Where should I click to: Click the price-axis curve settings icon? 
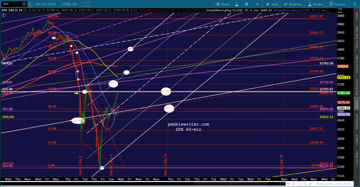click(x=340, y=11)
